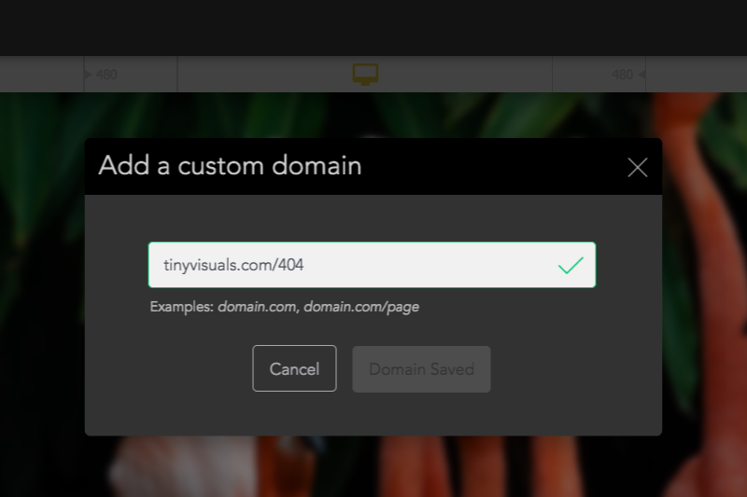Close the Add a custom domain dialog

(x=638, y=168)
